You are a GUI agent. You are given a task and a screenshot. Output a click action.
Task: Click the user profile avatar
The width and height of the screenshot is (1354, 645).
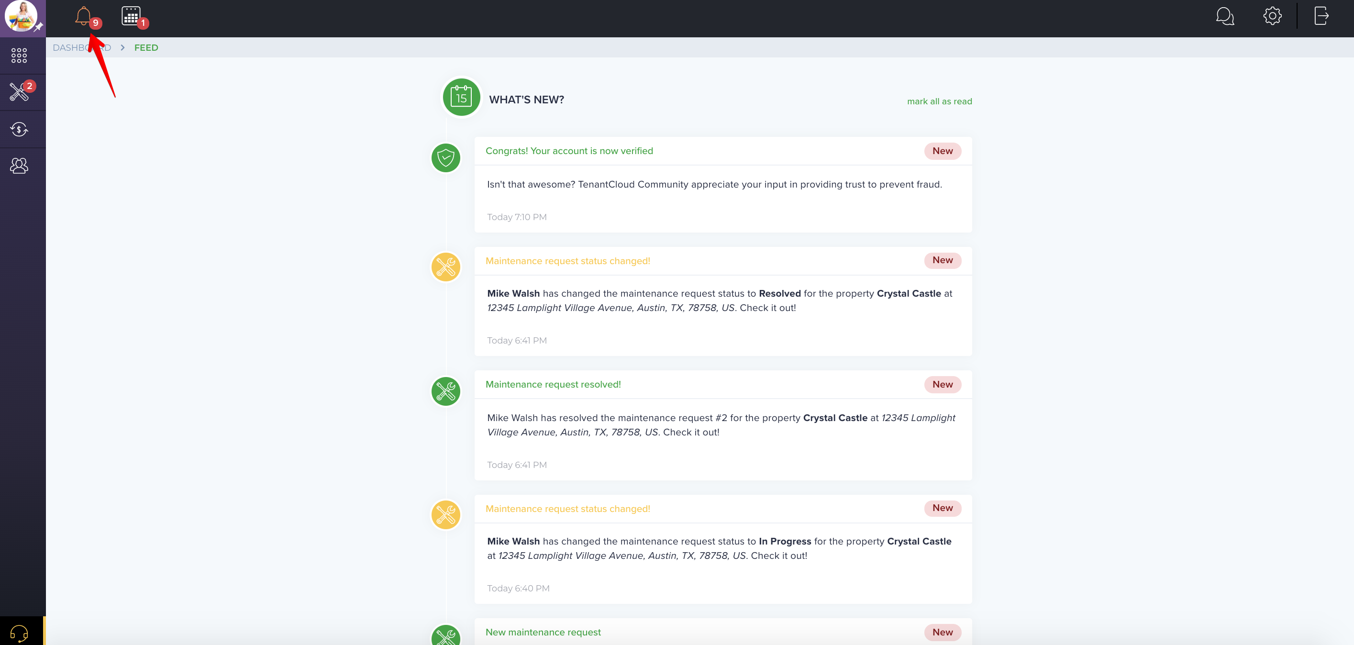(21, 16)
